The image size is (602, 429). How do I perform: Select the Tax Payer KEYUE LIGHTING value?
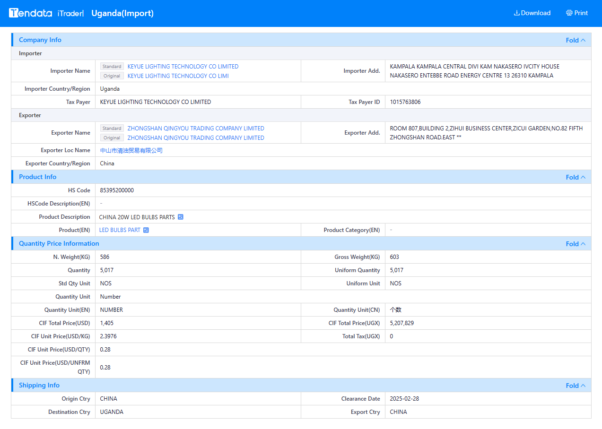(x=156, y=102)
